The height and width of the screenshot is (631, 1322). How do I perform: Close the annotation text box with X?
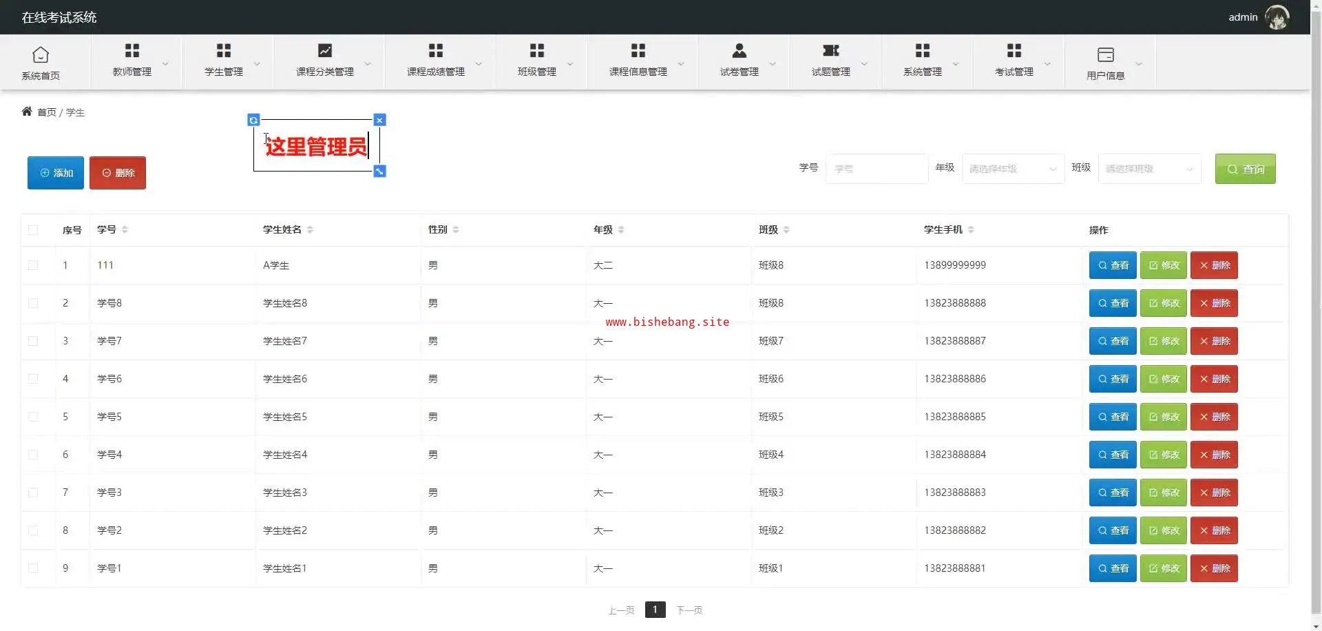point(379,120)
